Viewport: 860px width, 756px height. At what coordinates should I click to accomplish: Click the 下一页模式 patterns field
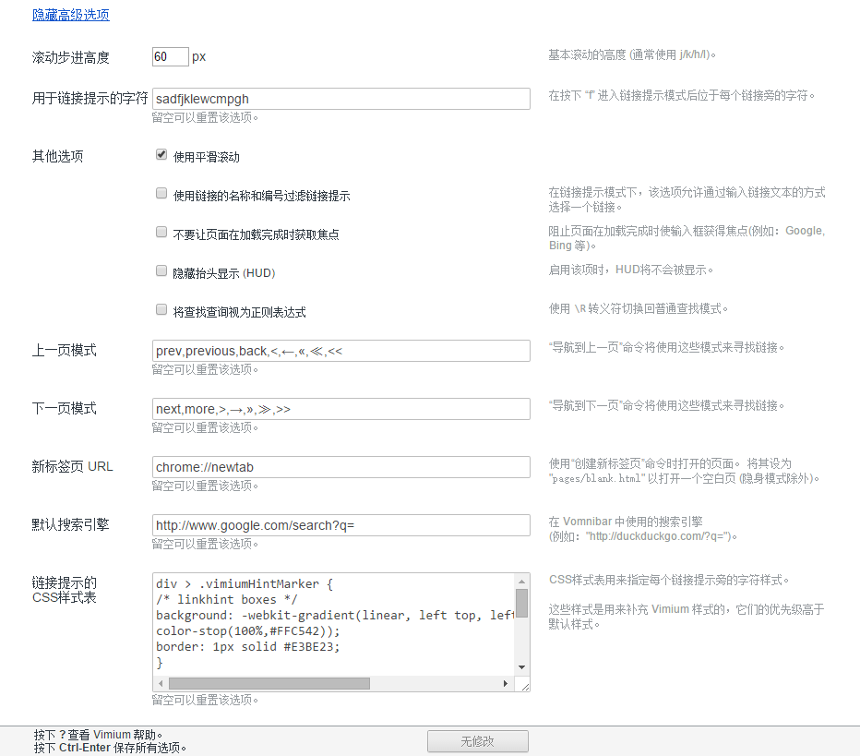[341, 409]
